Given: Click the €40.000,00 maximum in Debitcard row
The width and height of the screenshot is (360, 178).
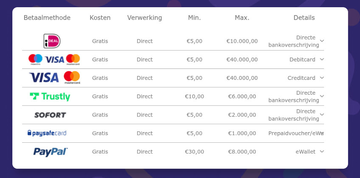Looking at the screenshot, I should pyautogui.click(x=242, y=59).
